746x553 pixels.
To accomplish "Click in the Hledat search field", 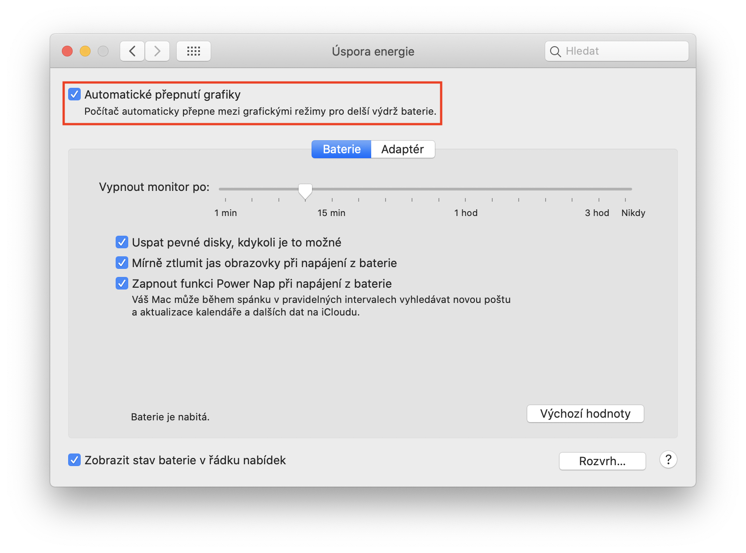I will tap(617, 51).
